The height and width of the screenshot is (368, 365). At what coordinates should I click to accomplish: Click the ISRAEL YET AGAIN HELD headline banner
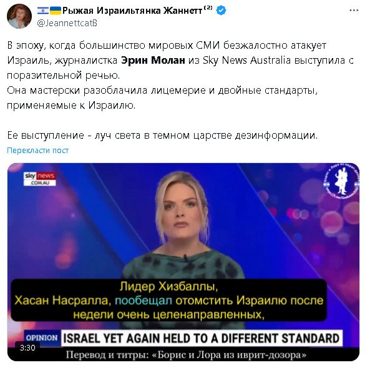202,338
